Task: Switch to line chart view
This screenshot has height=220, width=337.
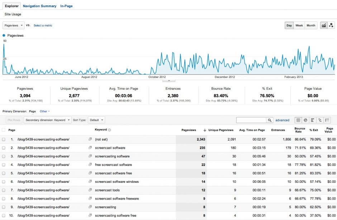Action: point(324,25)
